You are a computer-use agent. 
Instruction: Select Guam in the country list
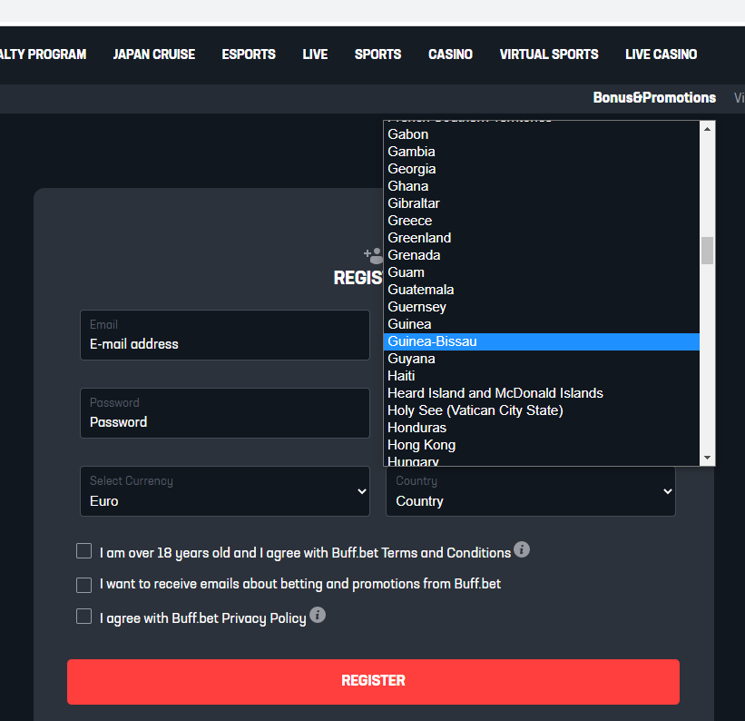coord(541,272)
